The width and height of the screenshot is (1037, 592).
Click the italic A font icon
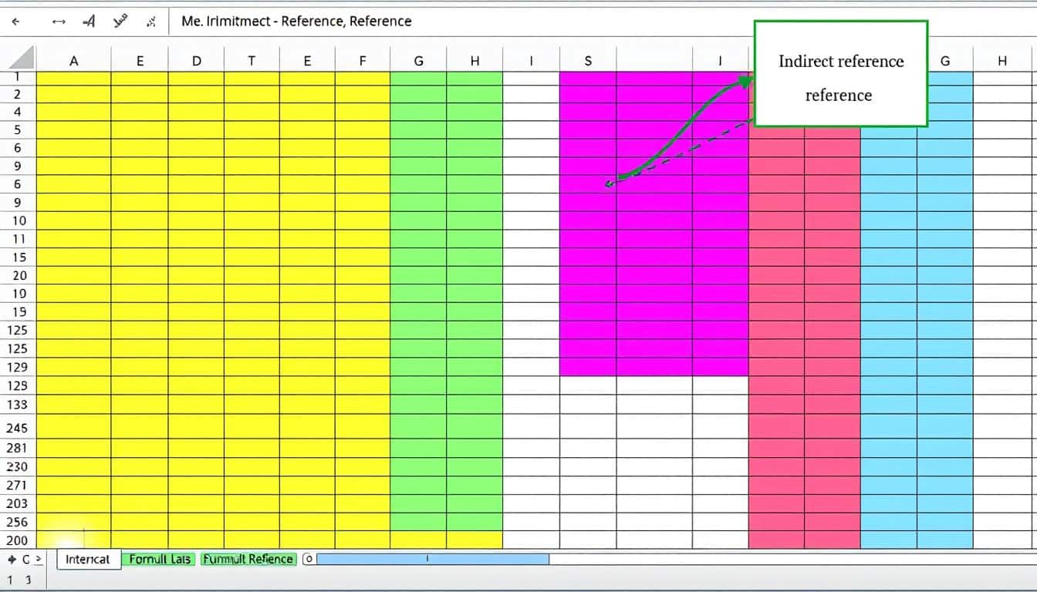tap(89, 22)
